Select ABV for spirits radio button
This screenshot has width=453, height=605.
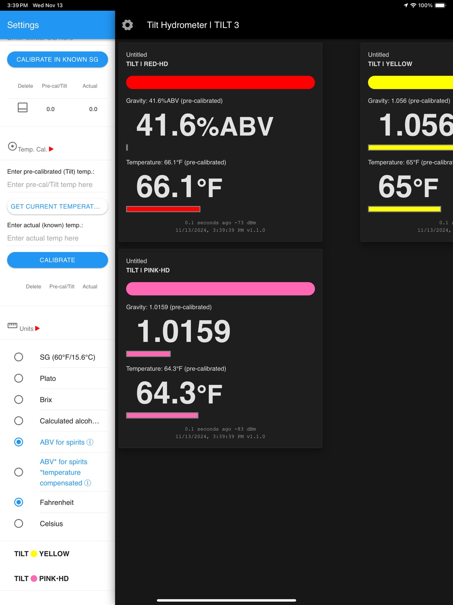click(19, 442)
